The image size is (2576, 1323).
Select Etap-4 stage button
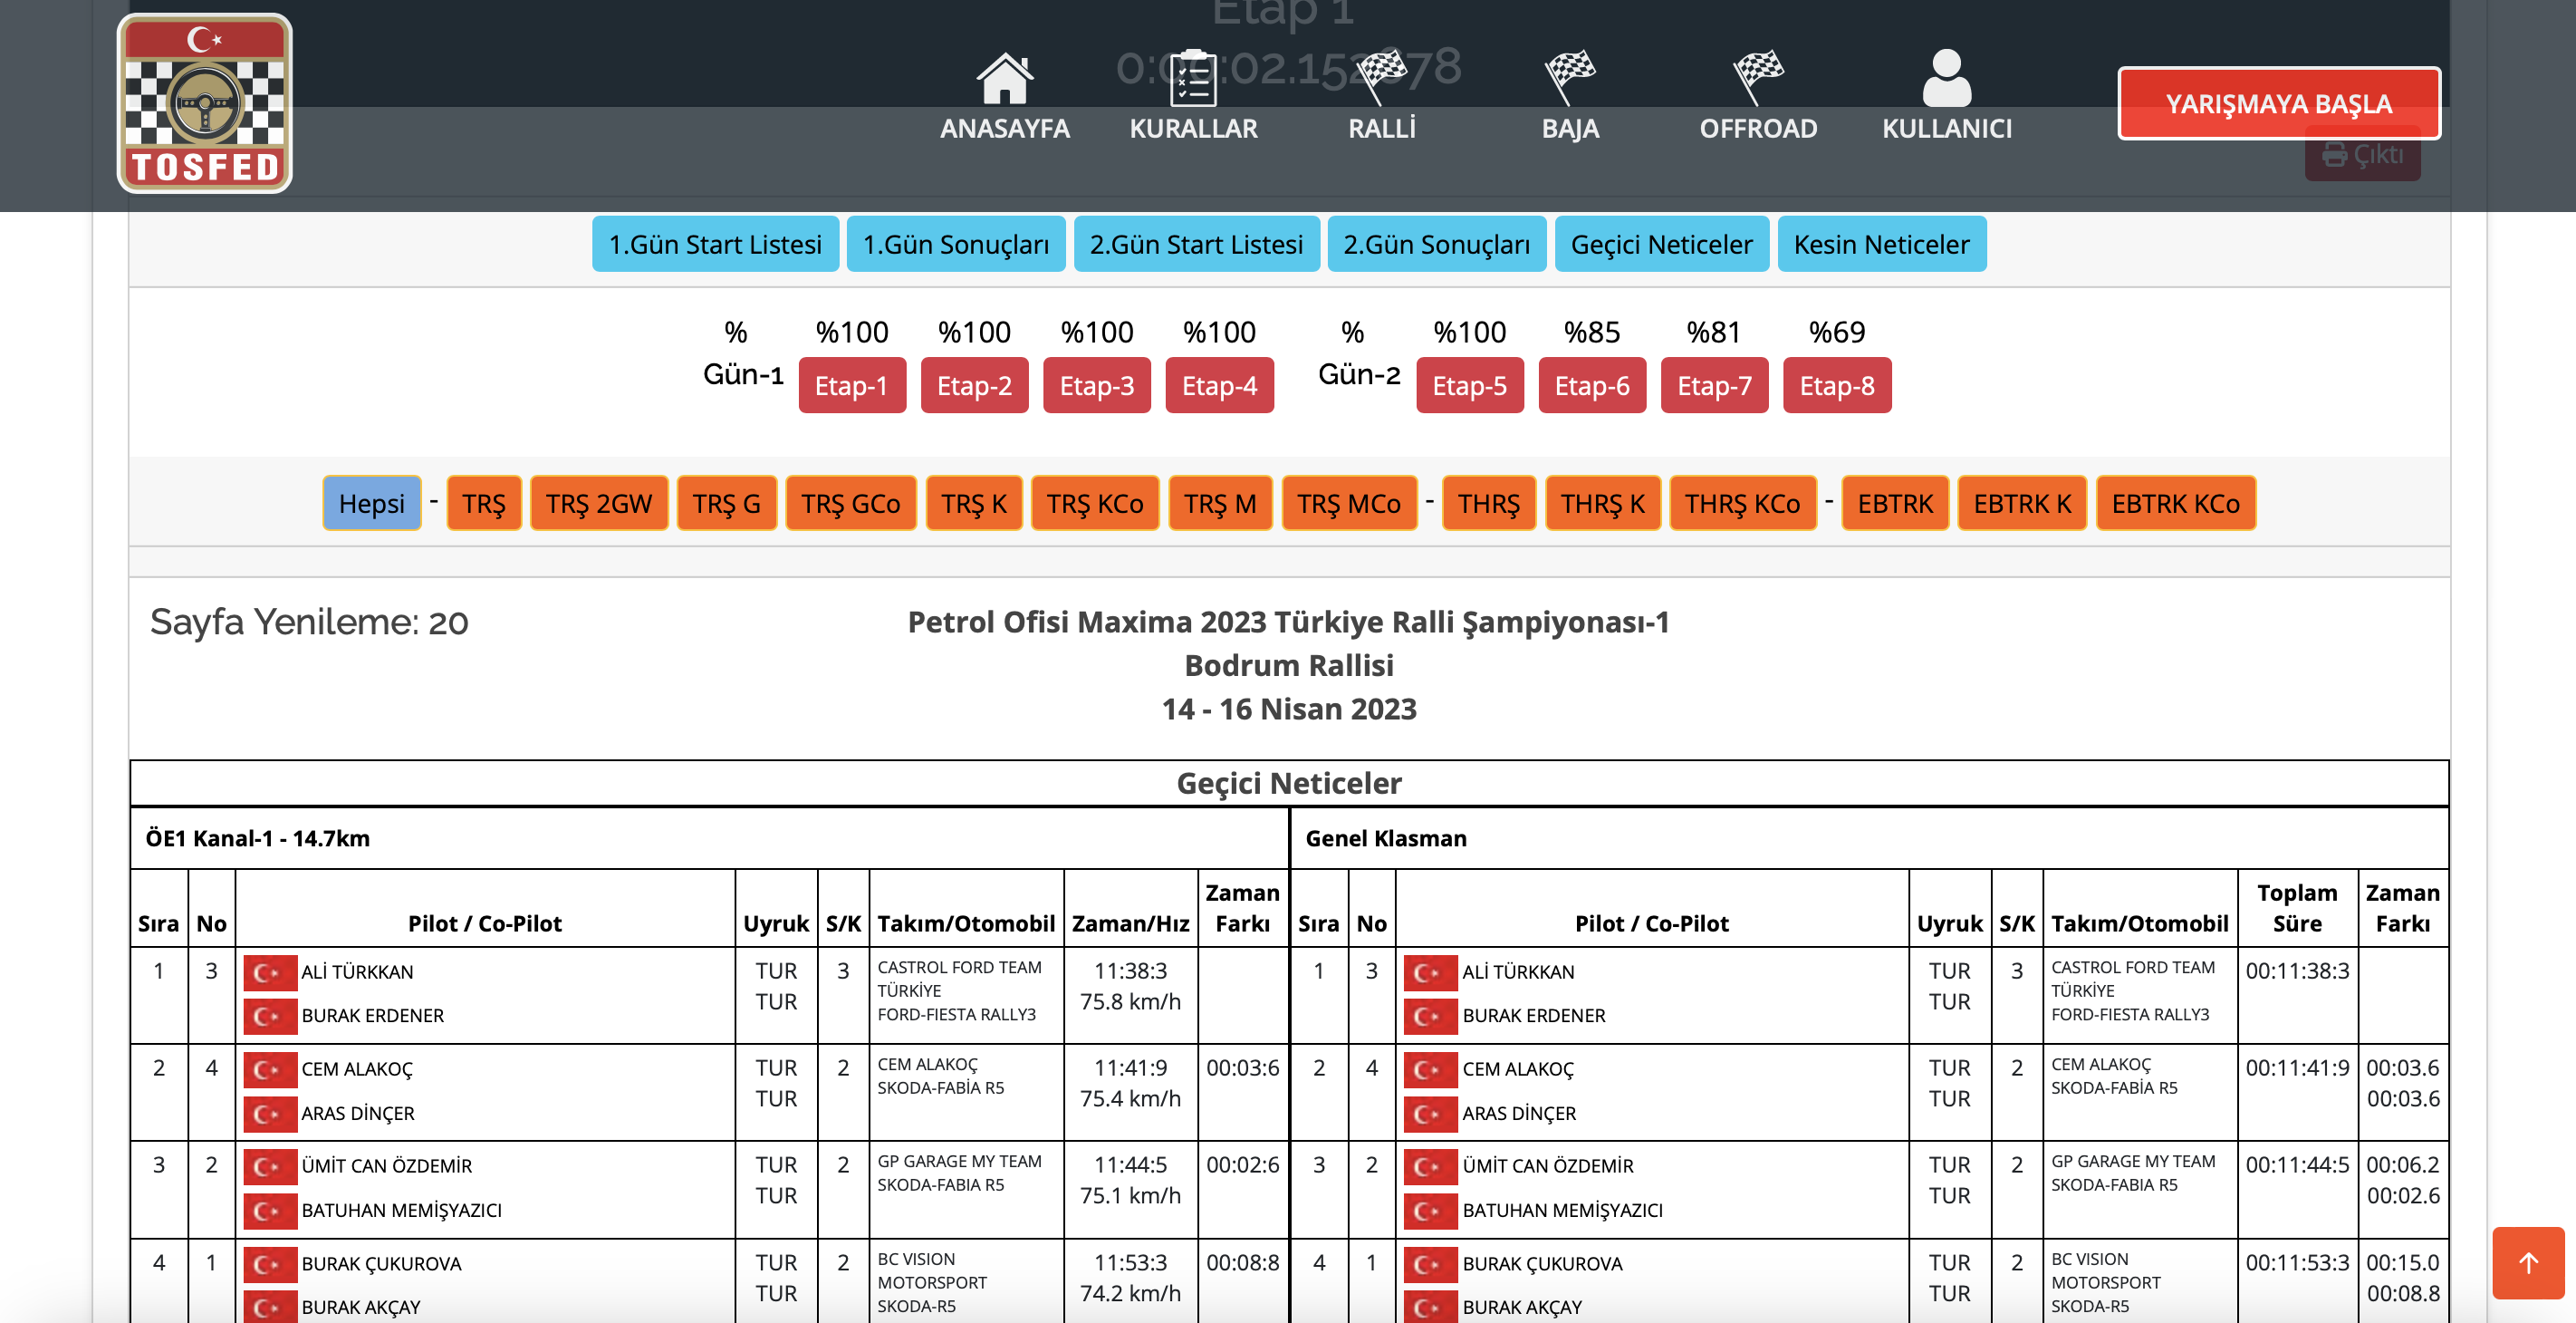(x=1219, y=385)
